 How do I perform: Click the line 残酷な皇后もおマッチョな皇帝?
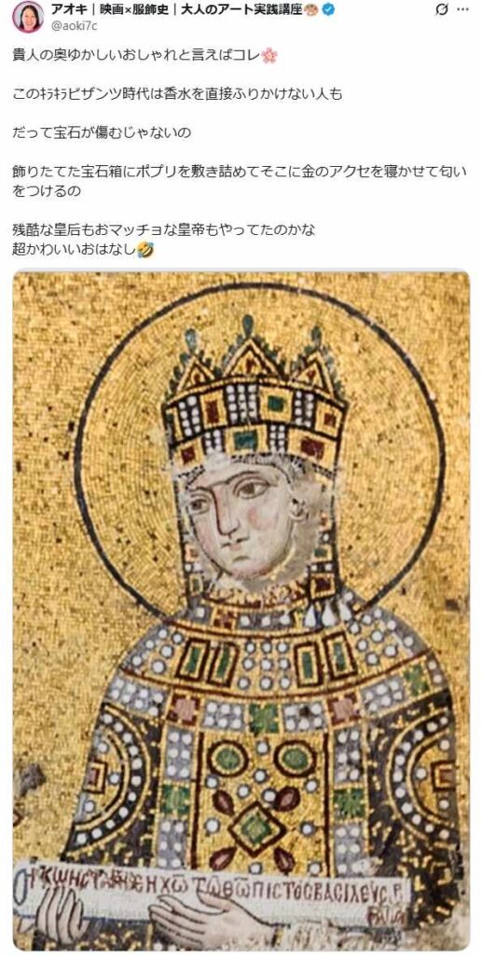(164, 230)
